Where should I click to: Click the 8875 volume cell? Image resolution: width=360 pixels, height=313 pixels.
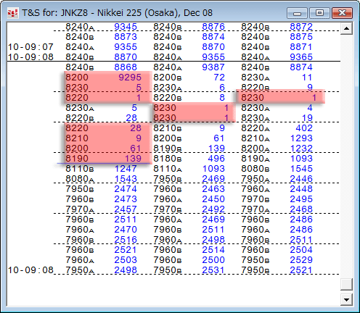click(x=301, y=37)
